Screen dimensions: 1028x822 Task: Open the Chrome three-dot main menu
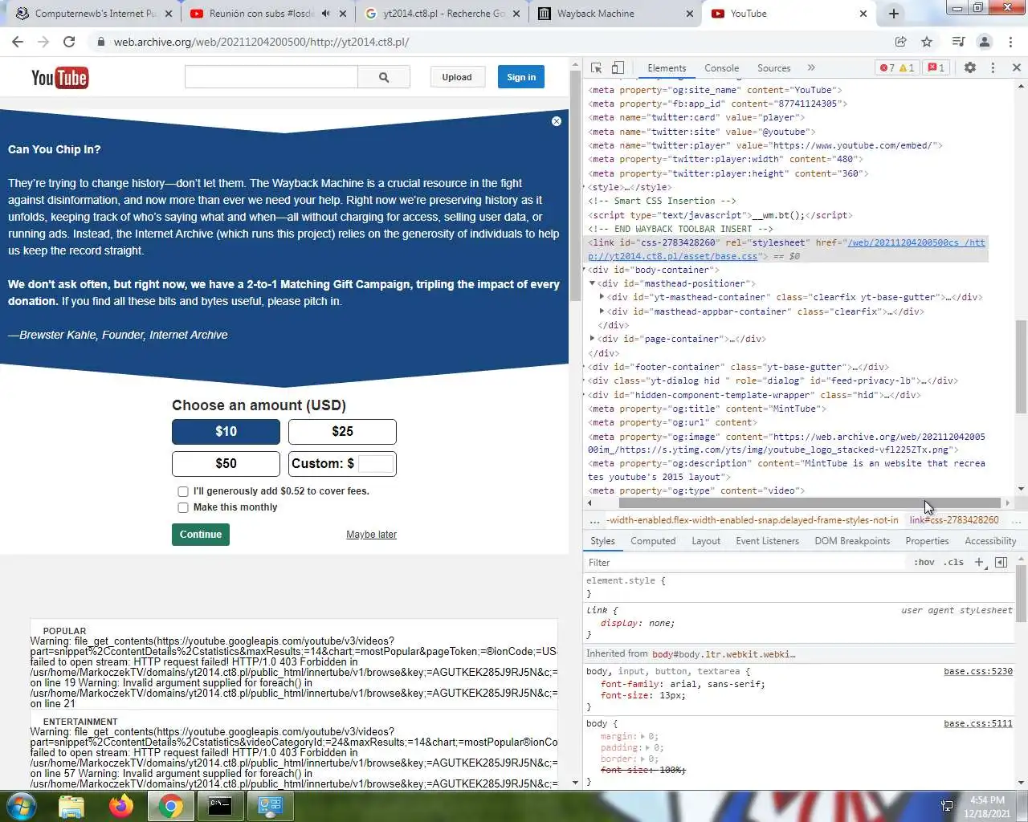1011,42
